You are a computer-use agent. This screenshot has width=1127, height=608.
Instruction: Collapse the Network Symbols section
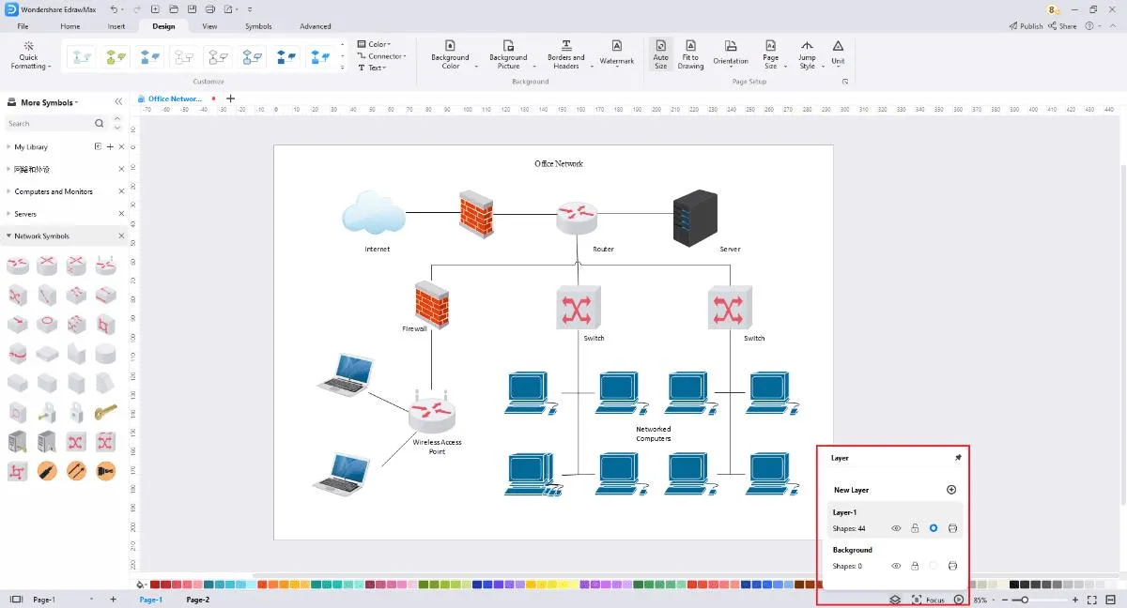click(x=8, y=236)
